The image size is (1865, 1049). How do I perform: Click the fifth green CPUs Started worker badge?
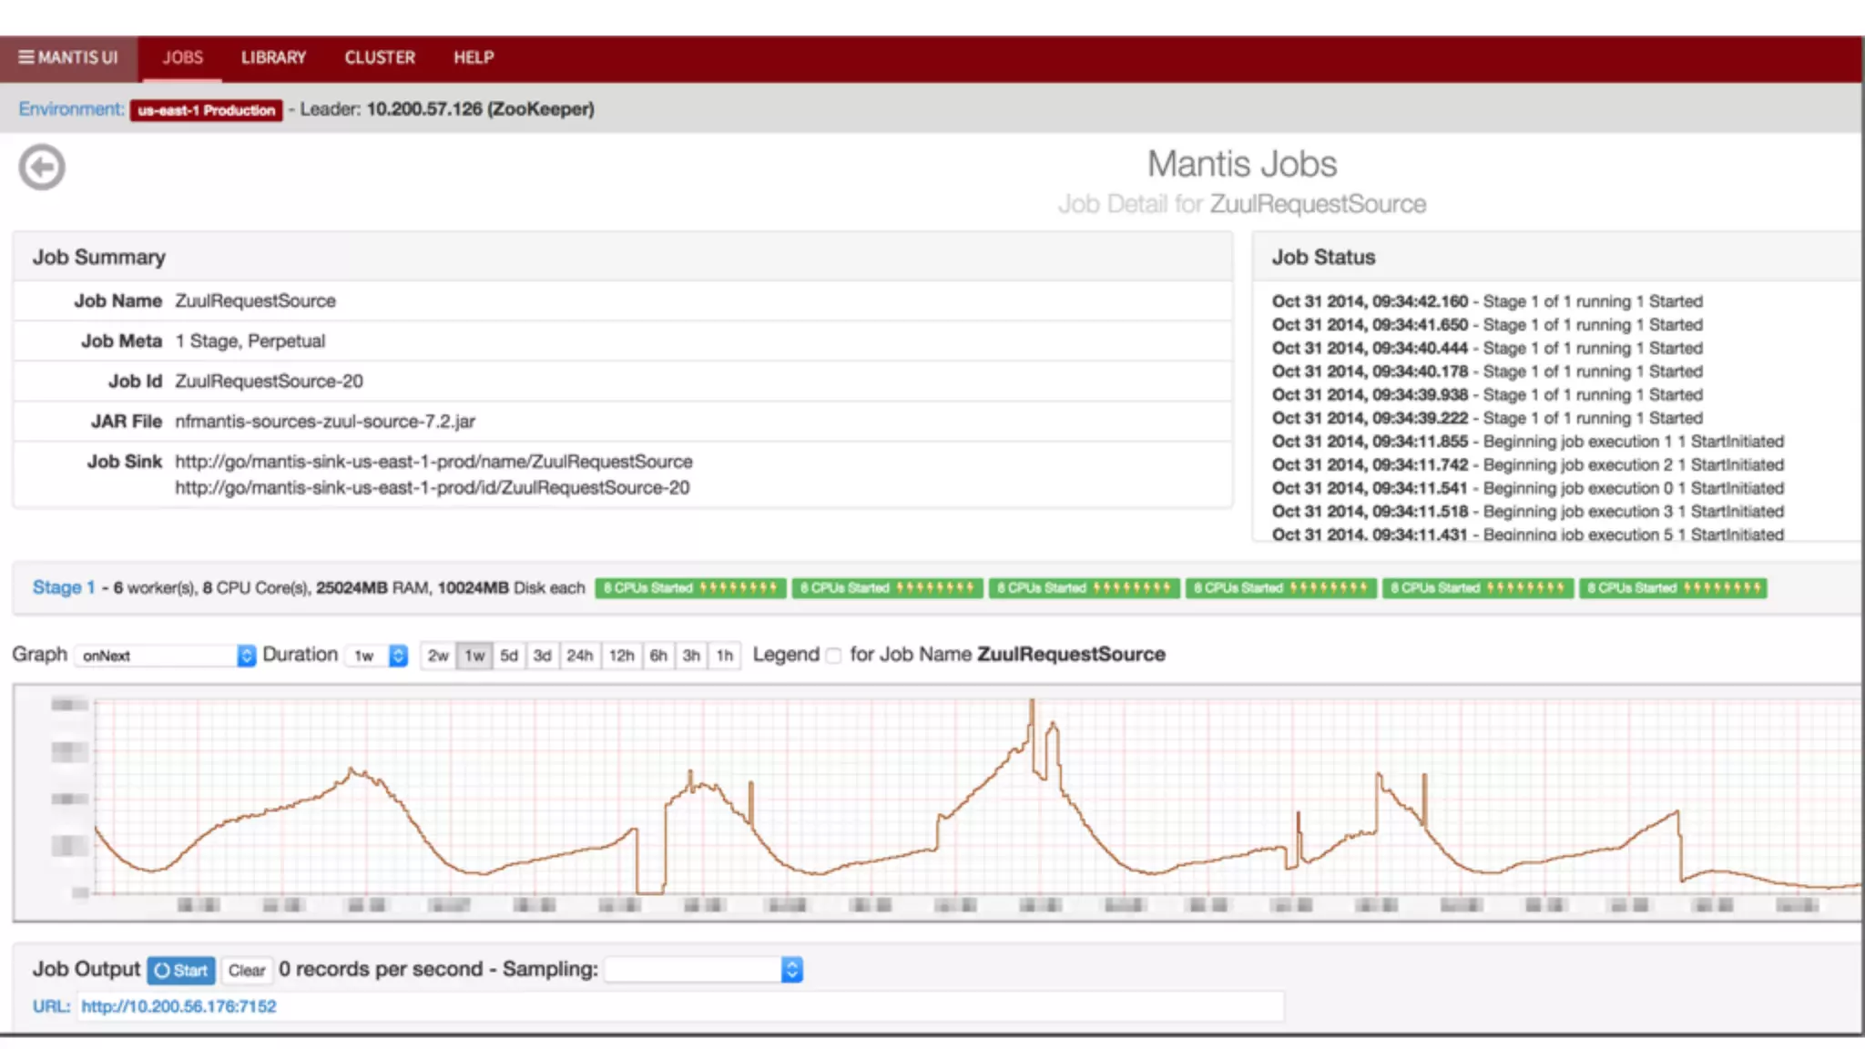(x=1477, y=588)
